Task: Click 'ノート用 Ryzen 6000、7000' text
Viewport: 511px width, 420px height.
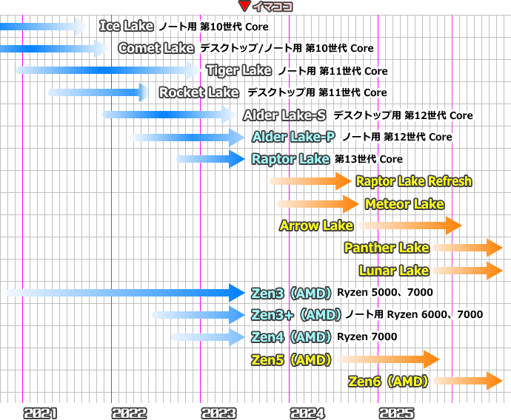Action: tap(414, 314)
